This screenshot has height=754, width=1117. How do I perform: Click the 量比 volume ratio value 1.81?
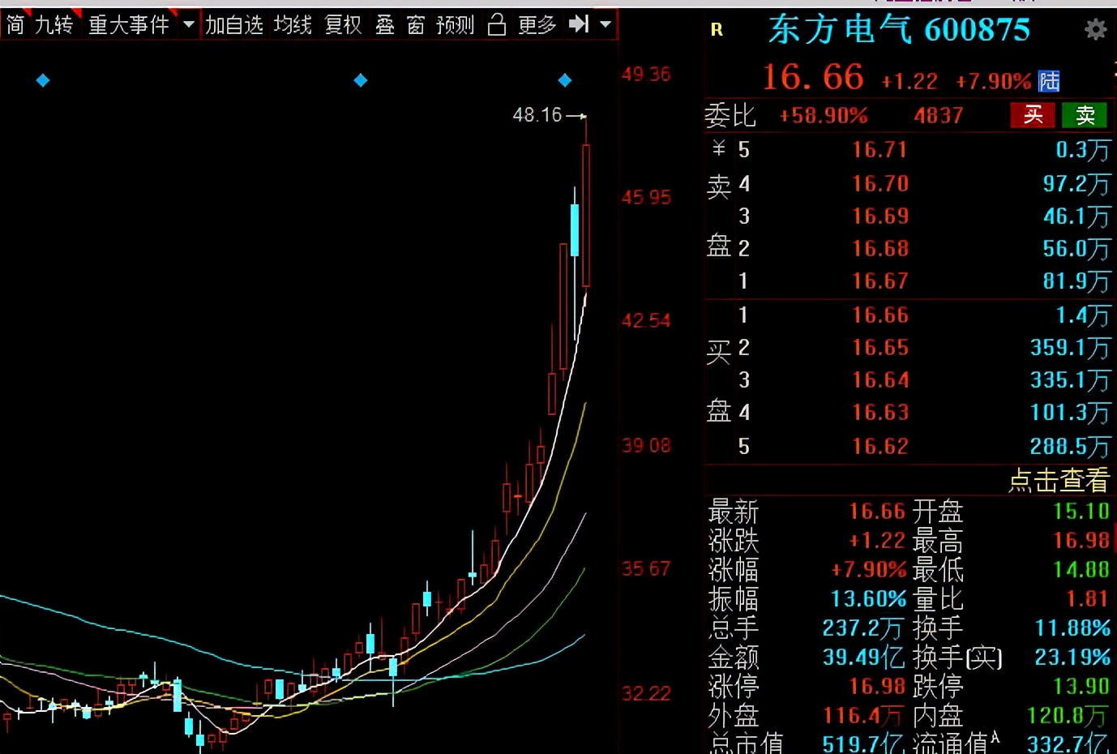pyautogui.click(x=1087, y=599)
